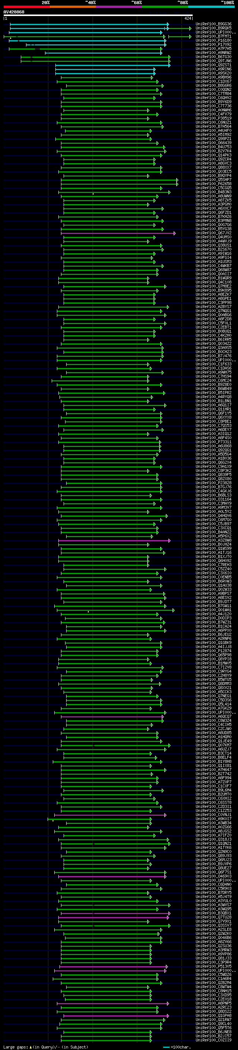Viewport: 238px width, 1050px height.
Task: Open hit UniRef100_Q9ZST1
Action: [213, 65]
